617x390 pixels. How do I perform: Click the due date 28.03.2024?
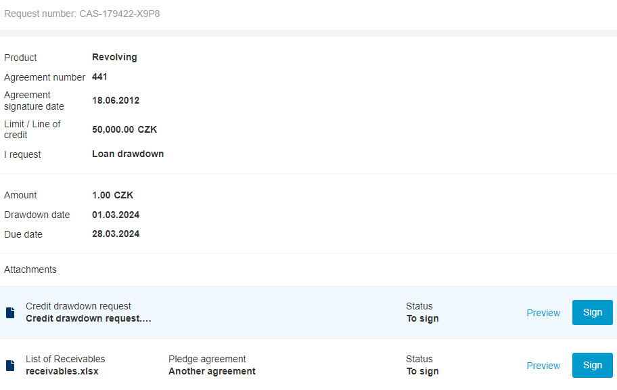pyautogui.click(x=116, y=234)
